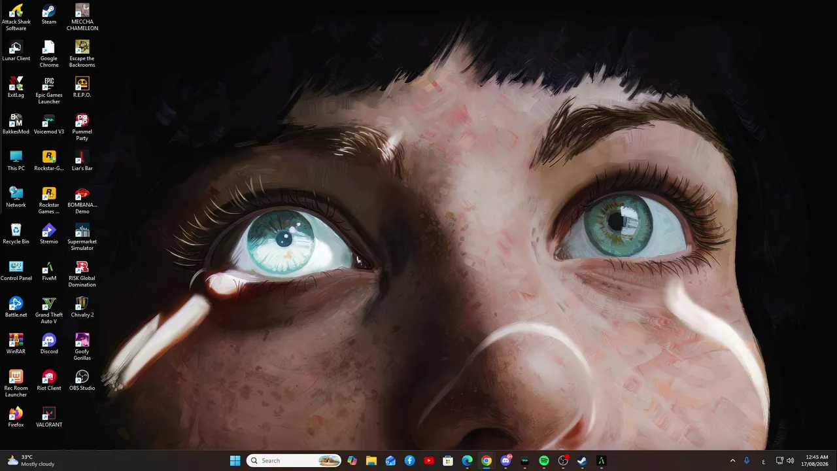
Task: Select the Grand Theft Auto V icon
Action: click(x=49, y=310)
